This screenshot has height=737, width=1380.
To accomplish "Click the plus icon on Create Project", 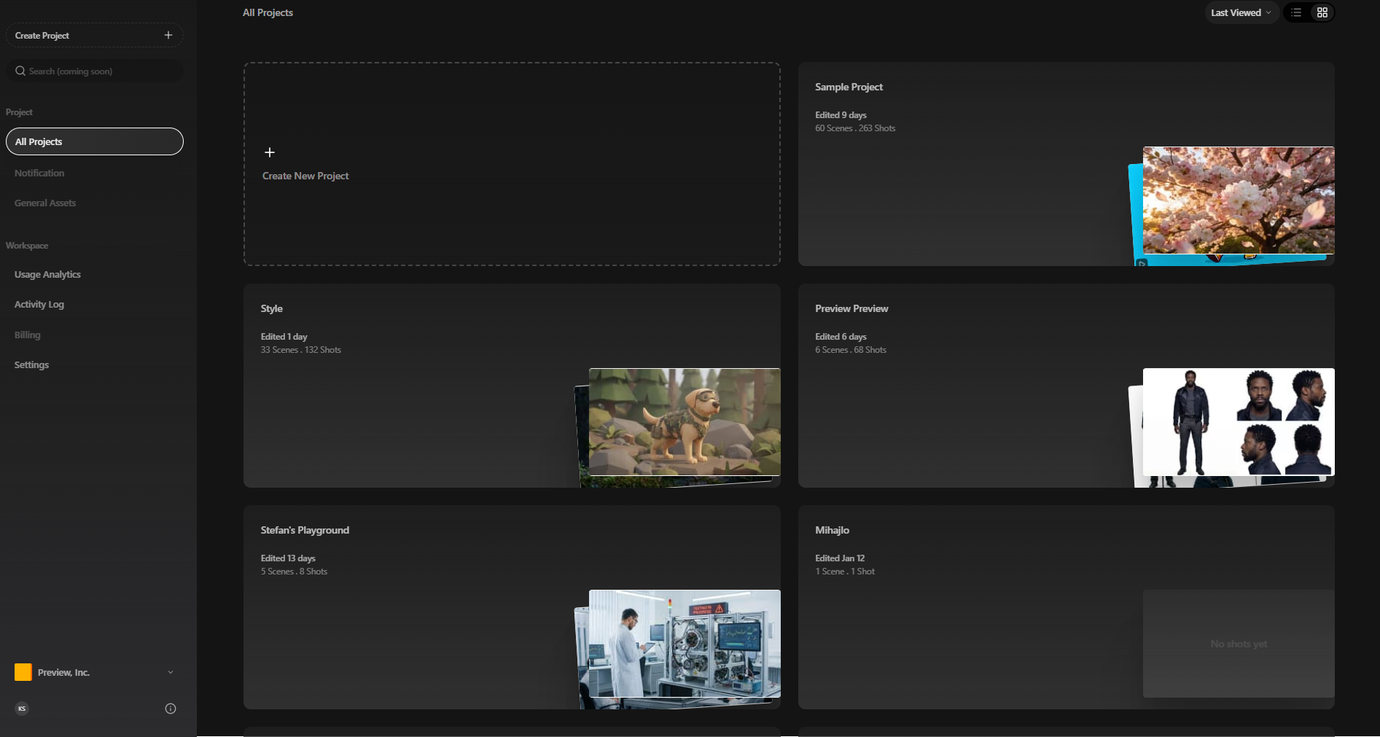I will pyautogui.click(x=168, y=34).
